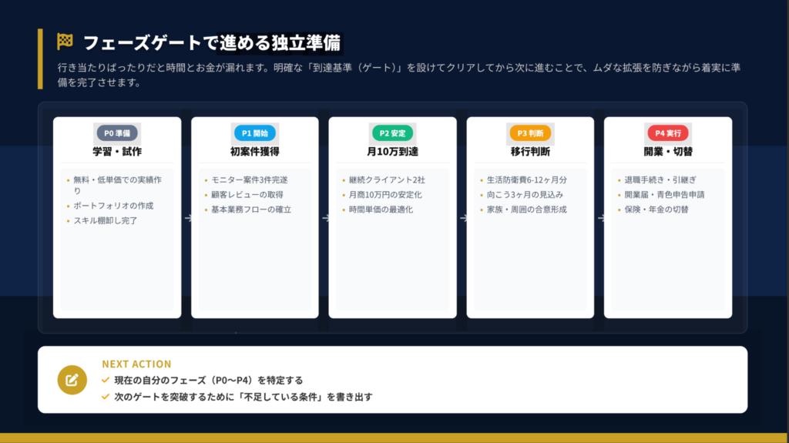This screenshot has height=443, width=789.
Task: Select the orange P3 判断 badge
Action: tap(530, 133)
